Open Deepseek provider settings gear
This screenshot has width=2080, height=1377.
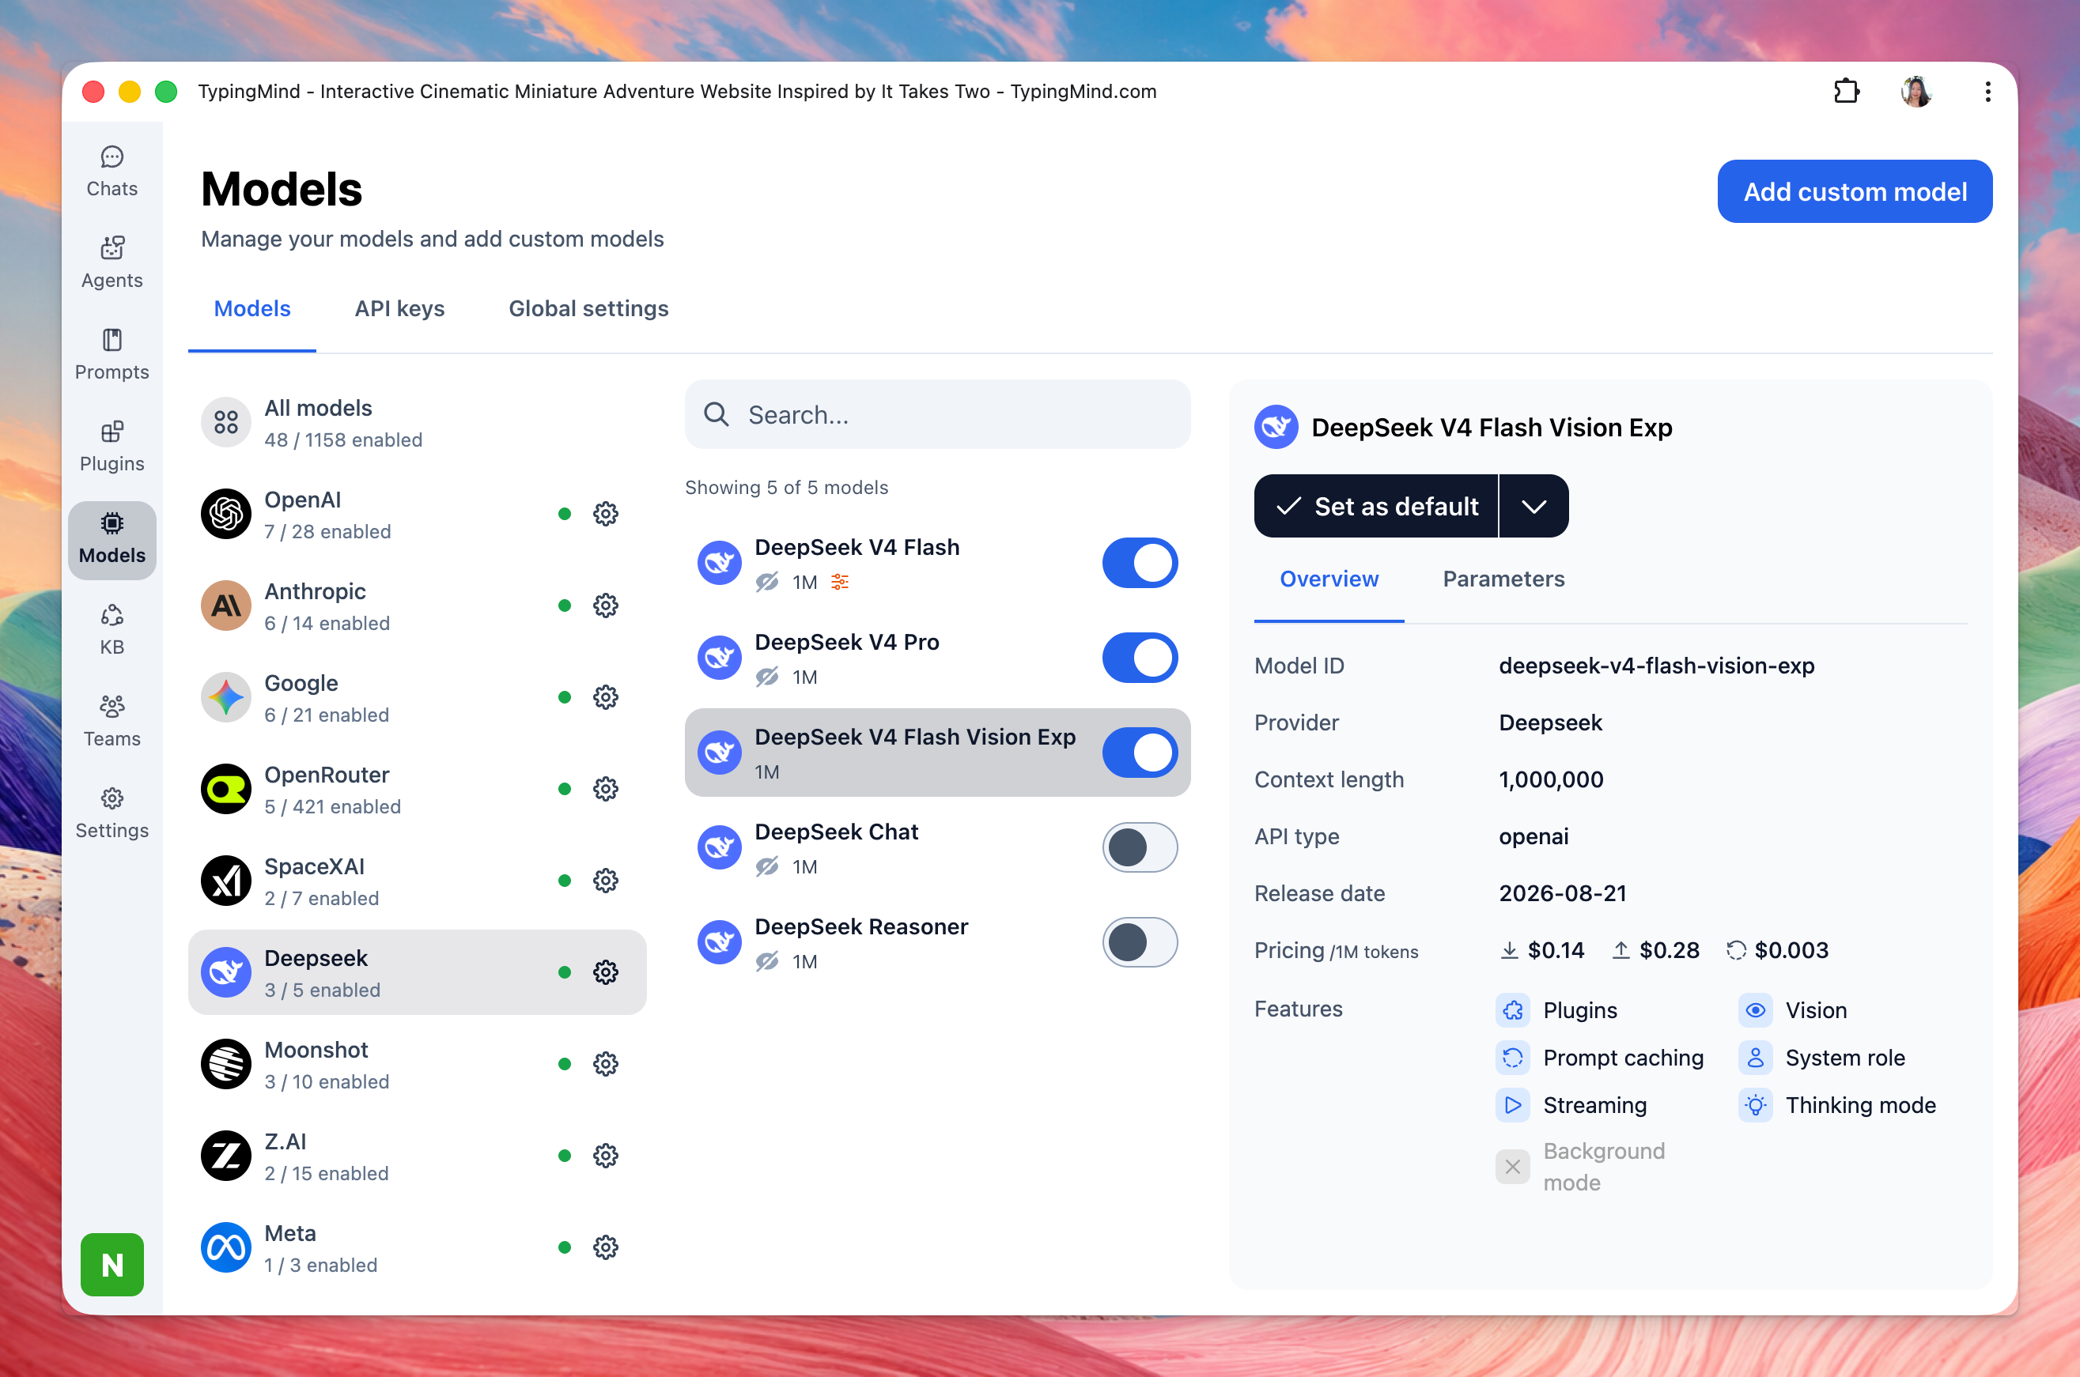tap(605, 972)
